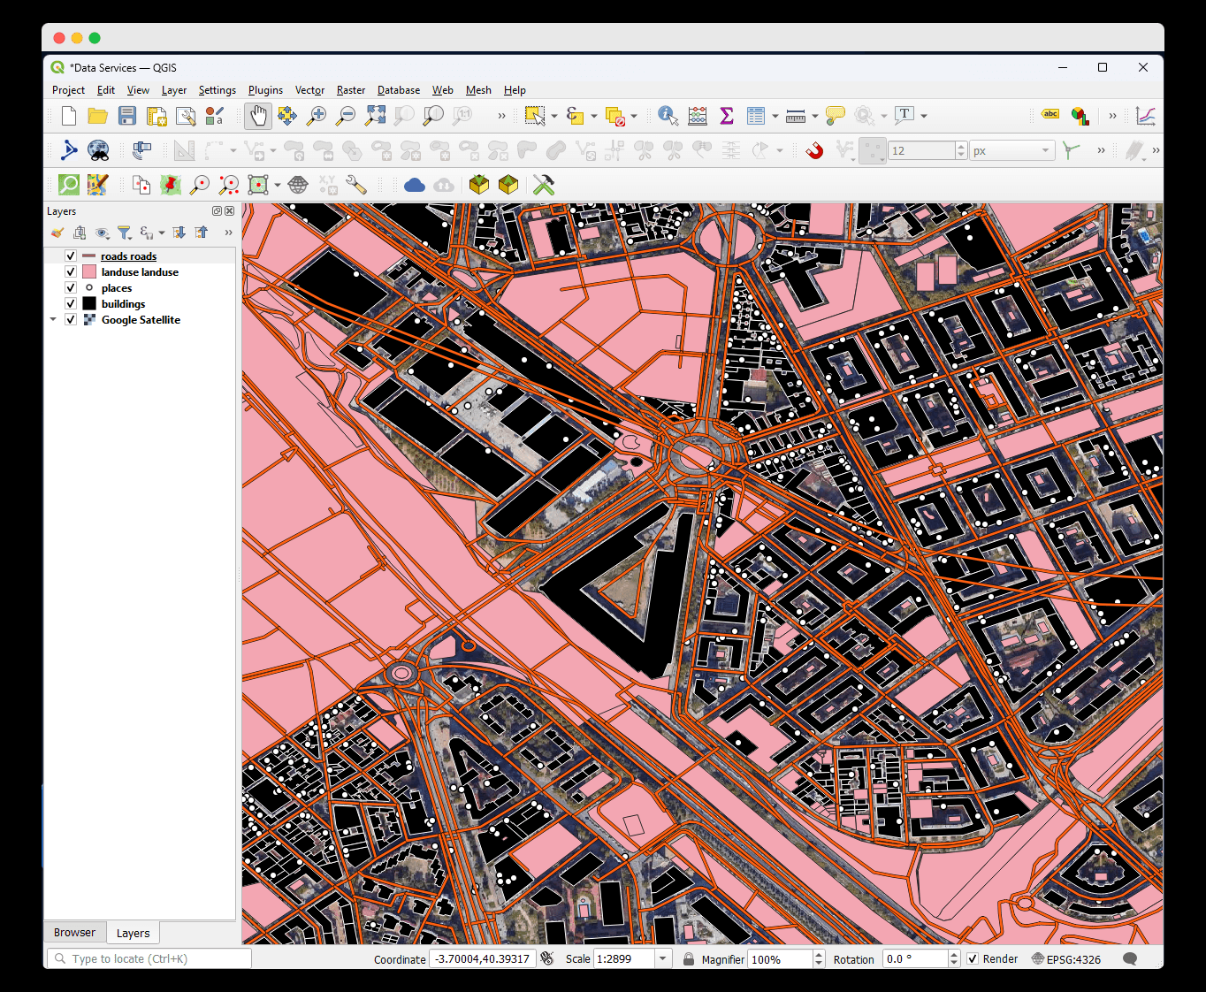Uncheck the places layer visibility
This screenshot has height=992, width=1206.
(70, 287)
